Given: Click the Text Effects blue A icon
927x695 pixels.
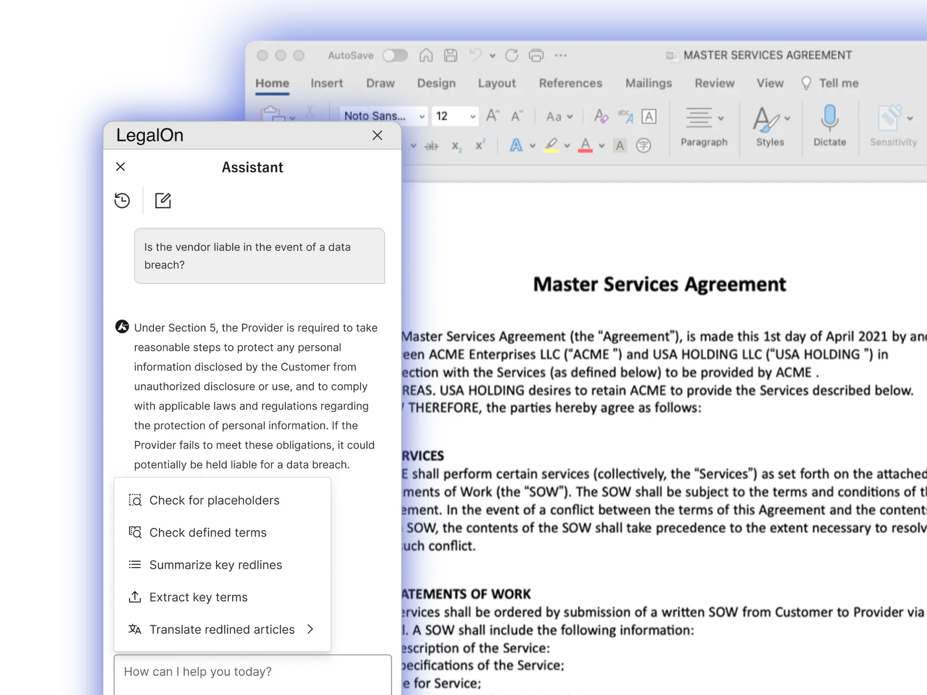Looking at the screenshot, I should pos(516,145).
